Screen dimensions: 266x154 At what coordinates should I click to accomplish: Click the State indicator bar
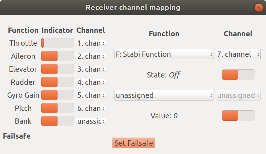238,75
